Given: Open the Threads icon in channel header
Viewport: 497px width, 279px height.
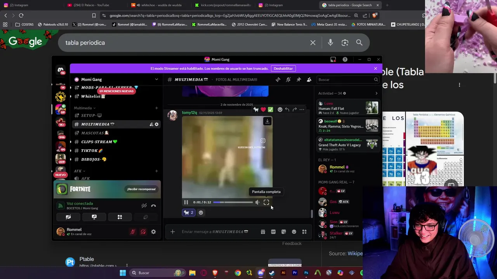Looking at the screenshot, I should click(x=278, y=79).
